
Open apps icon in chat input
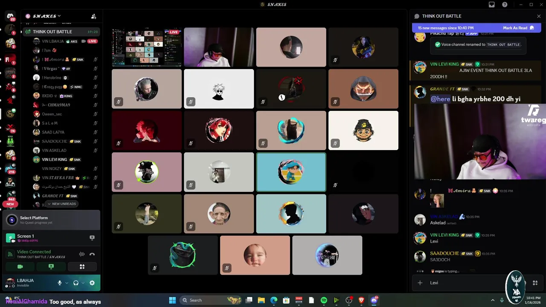tap(535, 283)
